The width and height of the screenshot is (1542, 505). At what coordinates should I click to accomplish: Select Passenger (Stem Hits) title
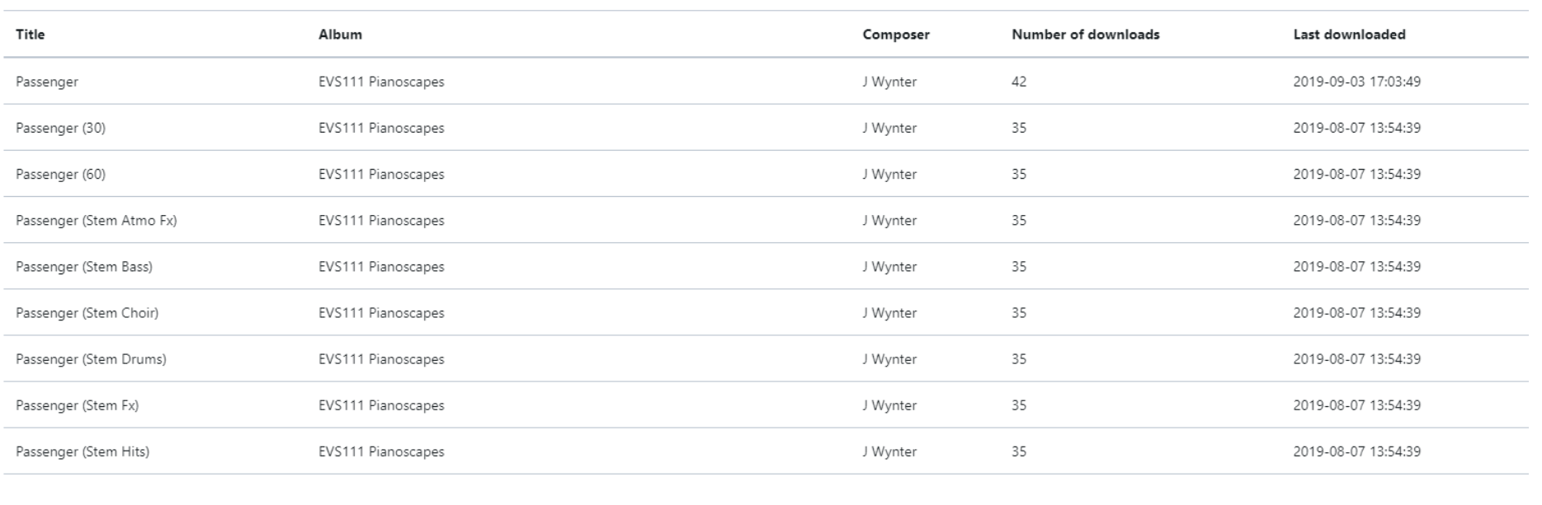[x=83, y=451]
